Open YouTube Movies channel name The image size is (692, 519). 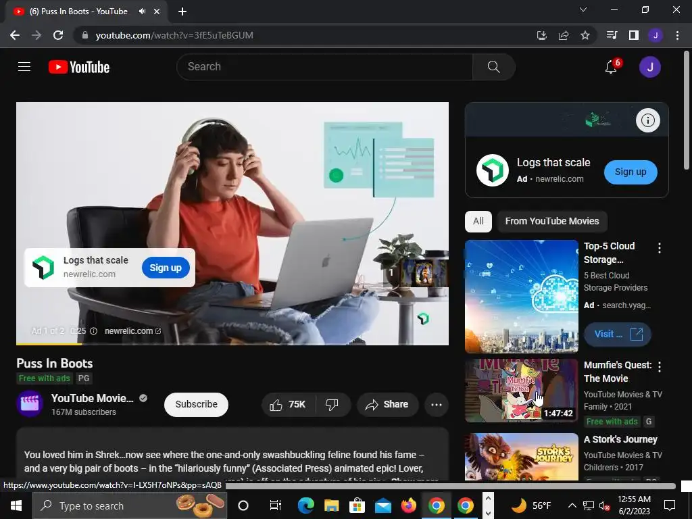92,398
